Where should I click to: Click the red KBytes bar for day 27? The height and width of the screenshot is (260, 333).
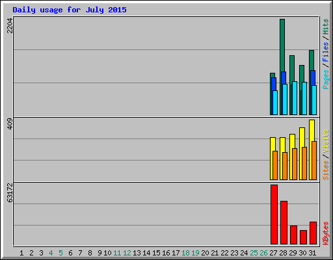274,214
